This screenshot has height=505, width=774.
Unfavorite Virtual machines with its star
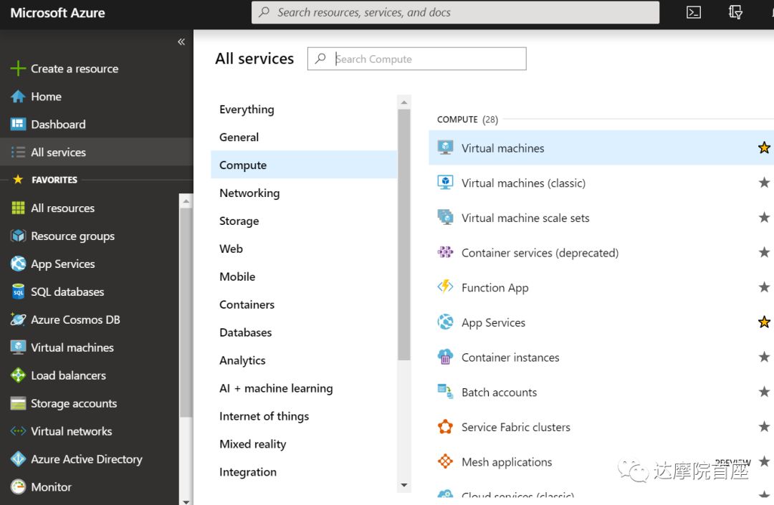[764, 148]
